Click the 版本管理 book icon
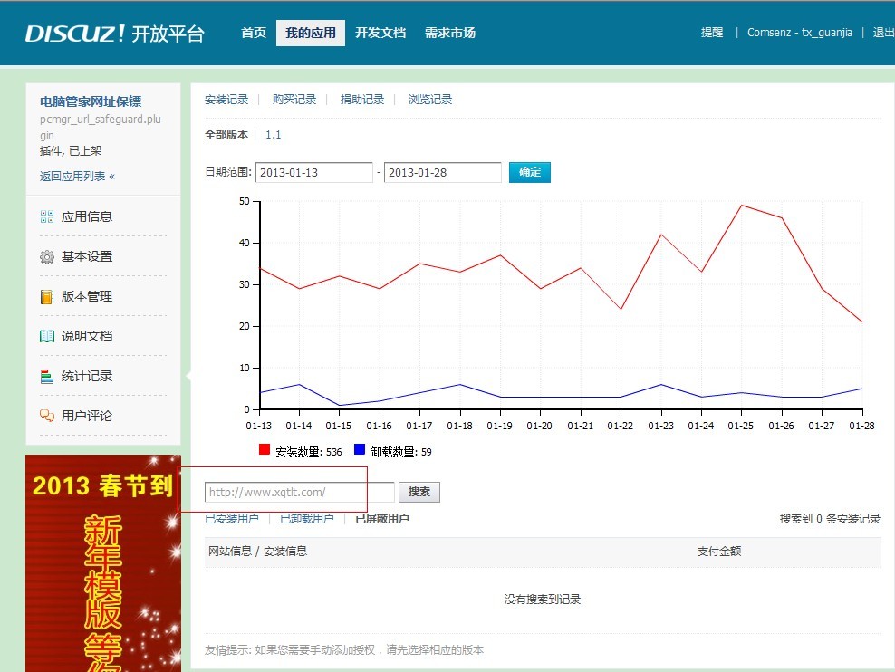The width and height of the screenshot is (895, 672). 47,297
